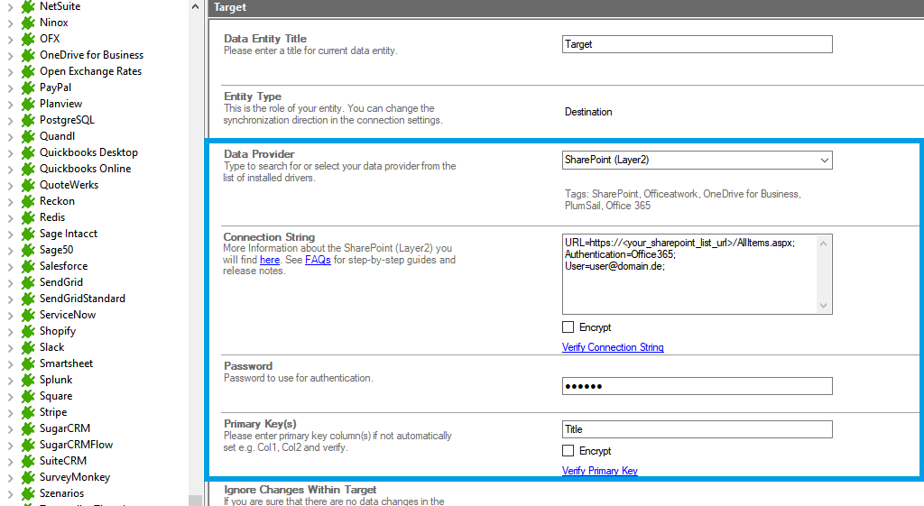Click the SurveyMonkey connector icon
This screenshot has width=924, height=506.
click(x=28, y=477)
